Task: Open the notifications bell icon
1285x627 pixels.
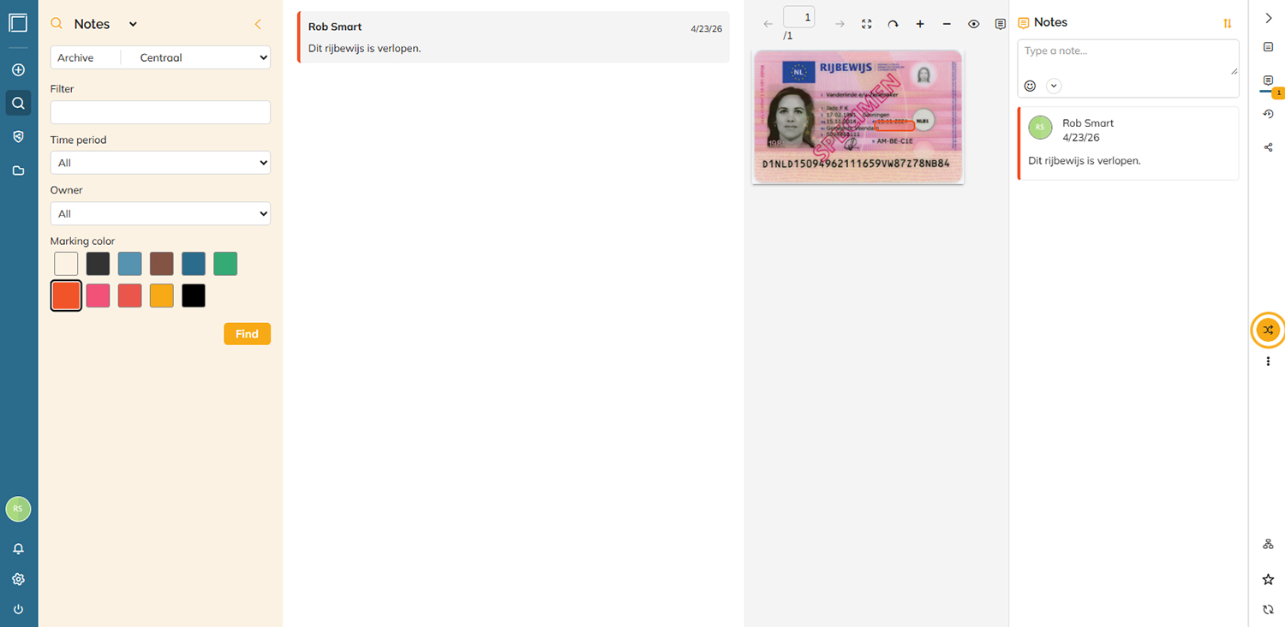Action: point(18,549)
